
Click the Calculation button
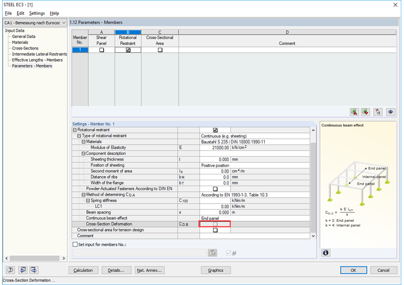click(x=83, y=270)
